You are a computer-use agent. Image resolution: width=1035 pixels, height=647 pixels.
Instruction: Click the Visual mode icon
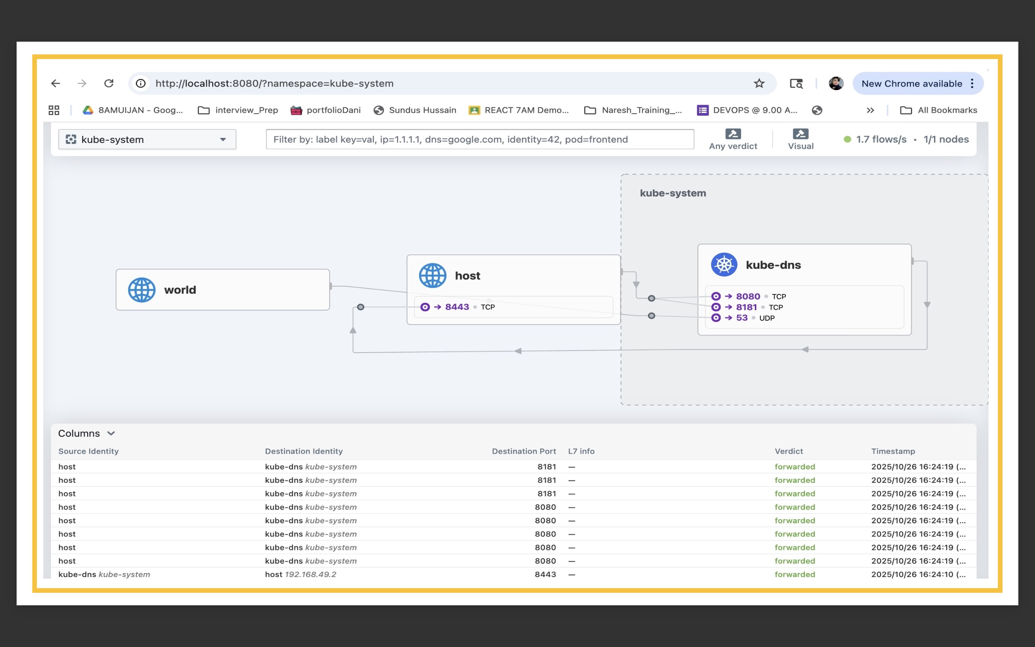click(x=800, y=134)
